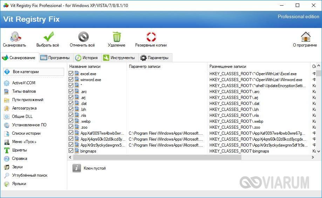Screen dimensions: 322x198
Task: Minimize the Vit Registry Fix window
Action: [282, 5]
